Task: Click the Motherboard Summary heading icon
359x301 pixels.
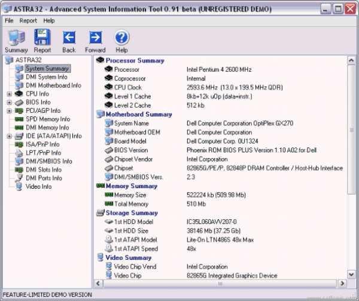Action: tap(101, 114)
